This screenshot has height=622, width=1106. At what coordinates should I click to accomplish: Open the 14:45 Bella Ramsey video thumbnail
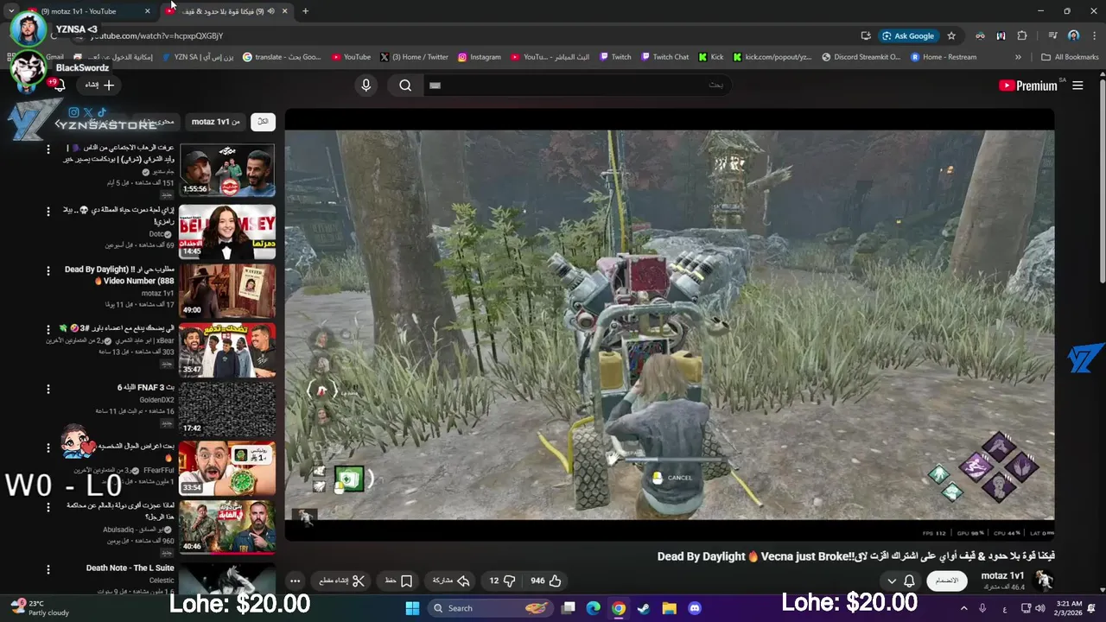pos(227,232)
